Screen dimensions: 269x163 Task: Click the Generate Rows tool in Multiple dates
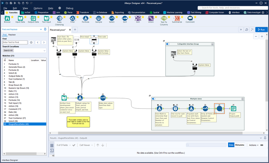(x=175, y=108)
